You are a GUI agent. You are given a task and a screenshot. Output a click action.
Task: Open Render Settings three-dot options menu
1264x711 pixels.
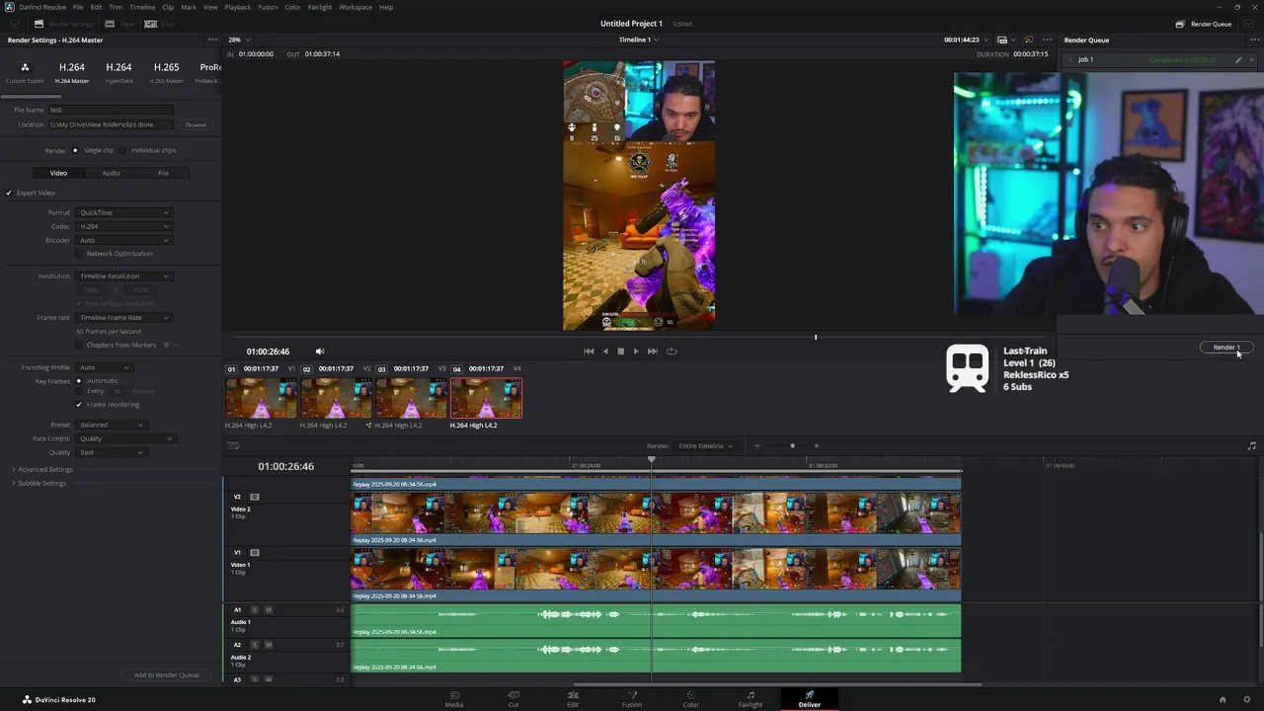212,39
